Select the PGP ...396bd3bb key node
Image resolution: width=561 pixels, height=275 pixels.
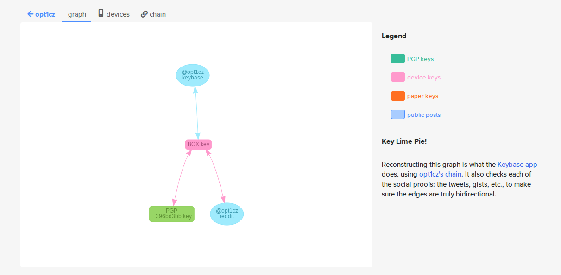(171, 214)
